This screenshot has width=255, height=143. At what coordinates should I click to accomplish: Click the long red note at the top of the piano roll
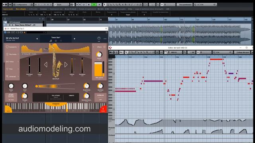tap(216, 59)
